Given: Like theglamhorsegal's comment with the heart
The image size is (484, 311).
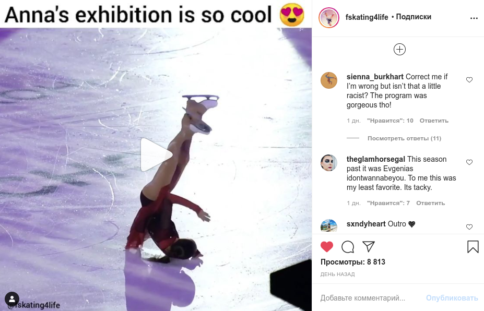Looking at the screenshot, I should (469, 162).
